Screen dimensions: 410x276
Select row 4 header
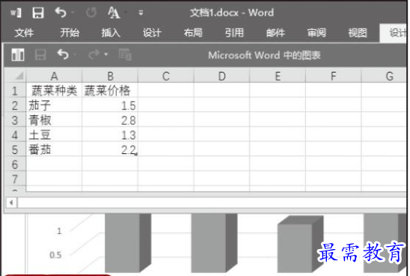[x=15, y=135]
